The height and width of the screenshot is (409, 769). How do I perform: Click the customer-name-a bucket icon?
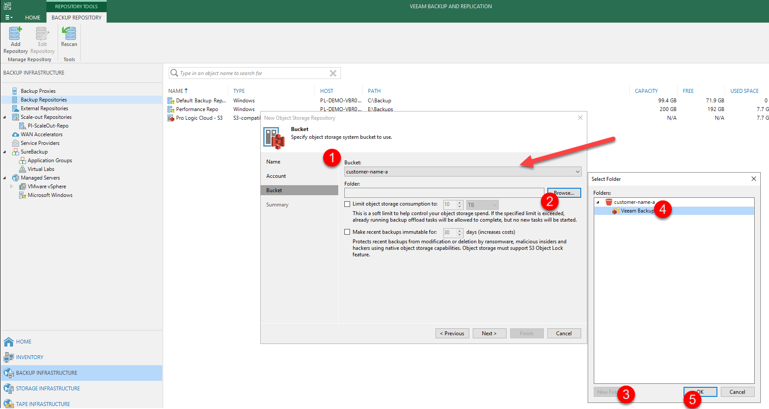(x=609, y=202)
